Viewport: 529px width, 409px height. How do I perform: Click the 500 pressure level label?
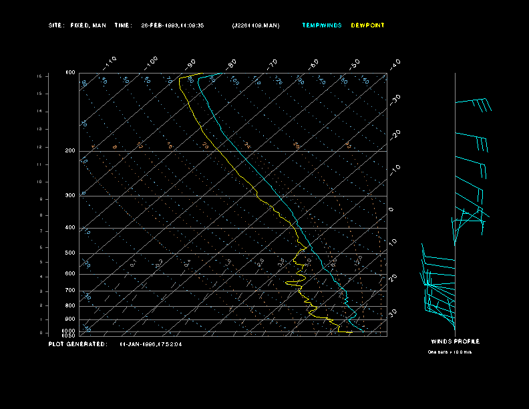pyautogui.click(x=70, y=253)
